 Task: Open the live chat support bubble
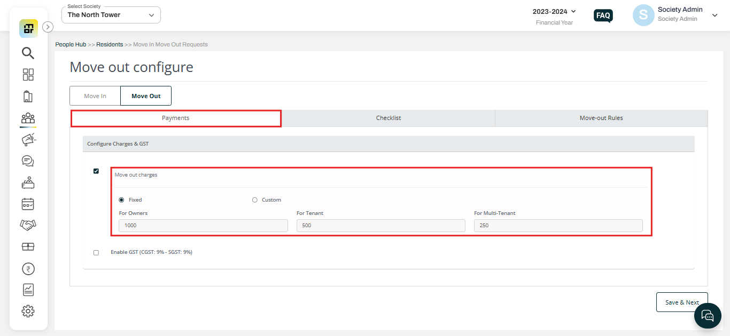pyautogui.click(x=708, y=316)
